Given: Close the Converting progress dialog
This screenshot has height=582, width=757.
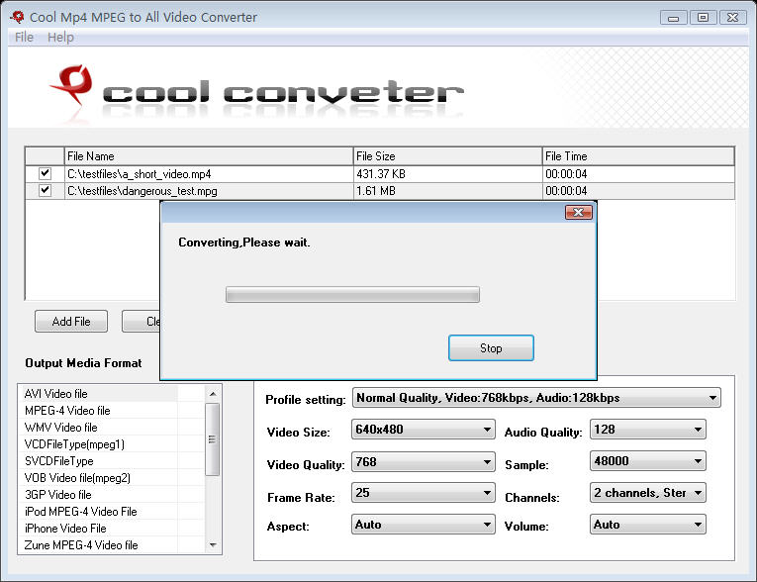Looking at the screenshot, I should click(x=578, y=213).
